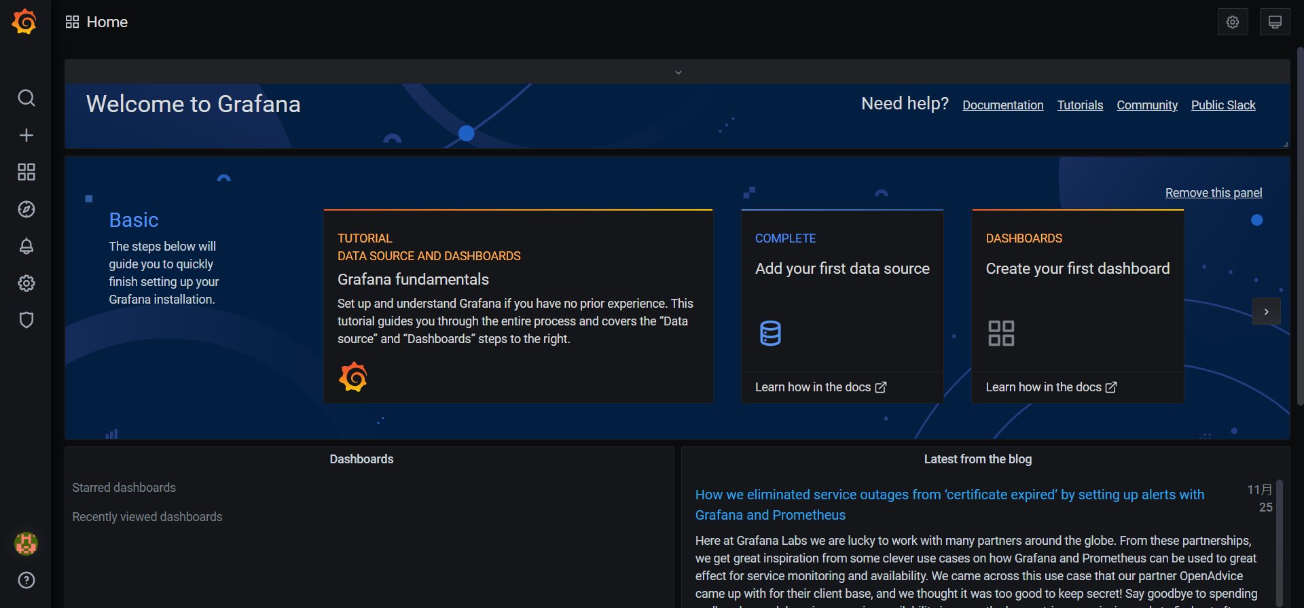
Task: Open the Help question mark icon
Action: pos(26,580)
